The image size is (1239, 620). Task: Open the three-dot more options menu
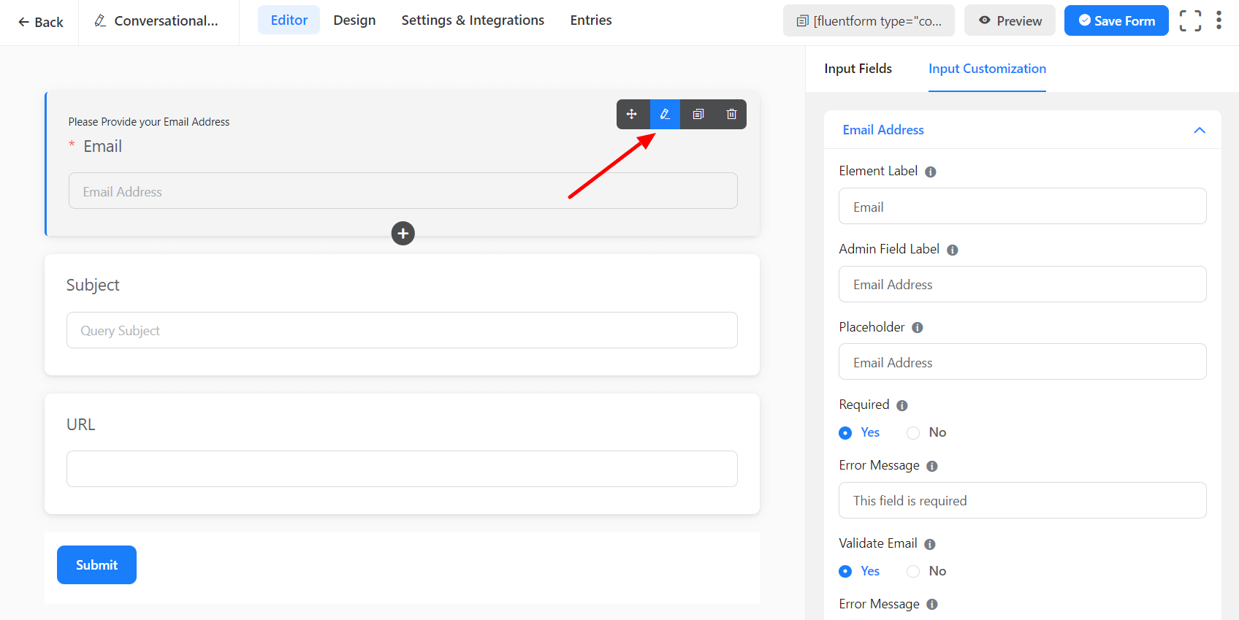point(1219,20)
